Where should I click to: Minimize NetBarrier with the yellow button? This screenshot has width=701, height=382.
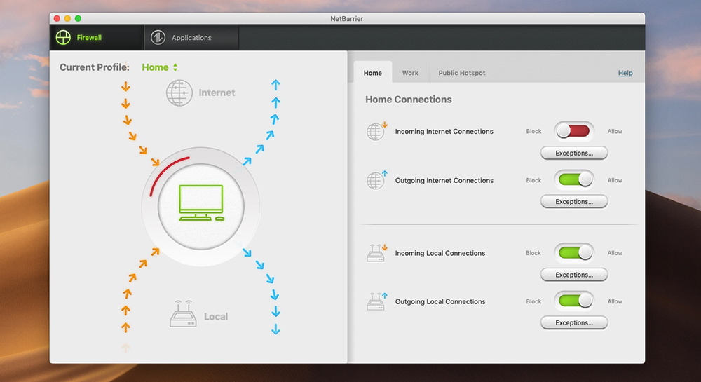pos(67,18)
